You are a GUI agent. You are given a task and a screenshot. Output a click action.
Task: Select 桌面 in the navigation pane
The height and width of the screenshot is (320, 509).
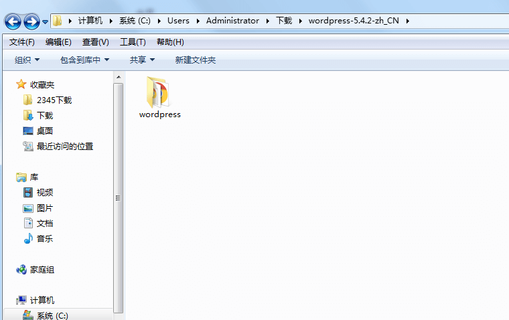coord(45,131)
